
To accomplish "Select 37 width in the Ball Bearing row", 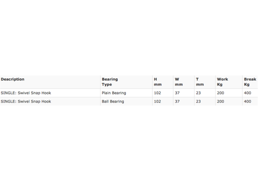I will [x=177, y=101].
